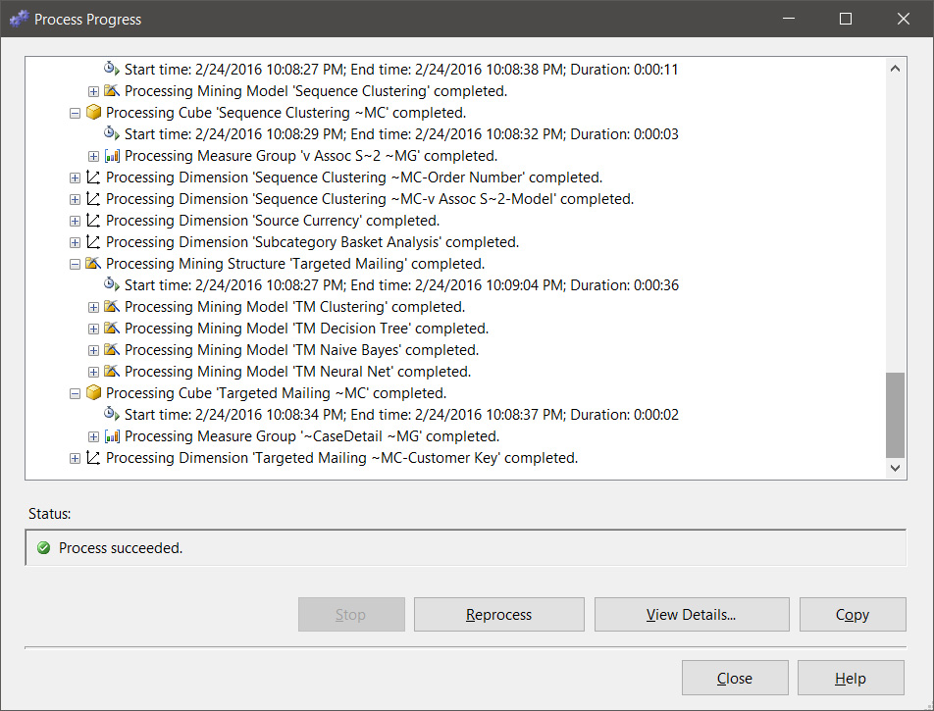
Task: Click the green success checkmark in the Status area
Action: click(x=42, y=549)
